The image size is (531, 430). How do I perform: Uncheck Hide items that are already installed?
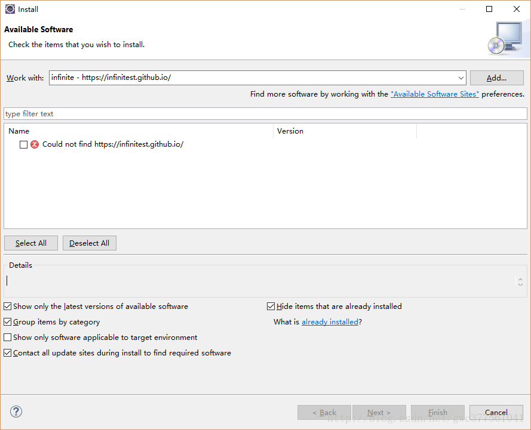(271, 307)
